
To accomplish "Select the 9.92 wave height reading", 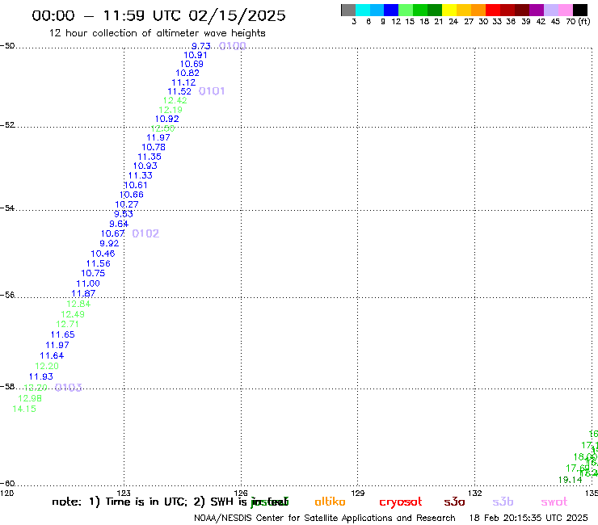I will click(109, 243).
